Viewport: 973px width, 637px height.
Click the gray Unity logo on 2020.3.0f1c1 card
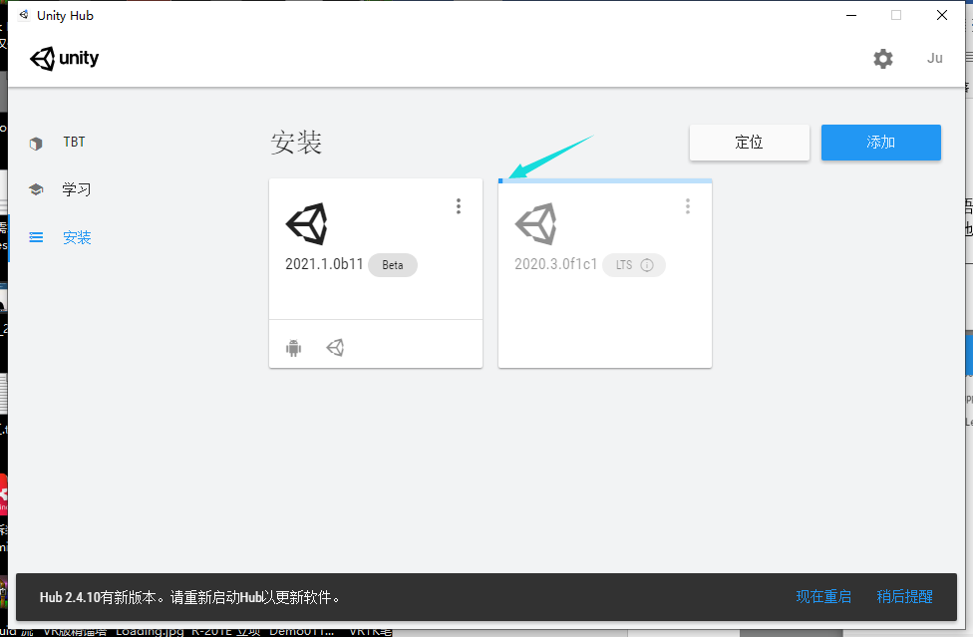tap(537, 223)
